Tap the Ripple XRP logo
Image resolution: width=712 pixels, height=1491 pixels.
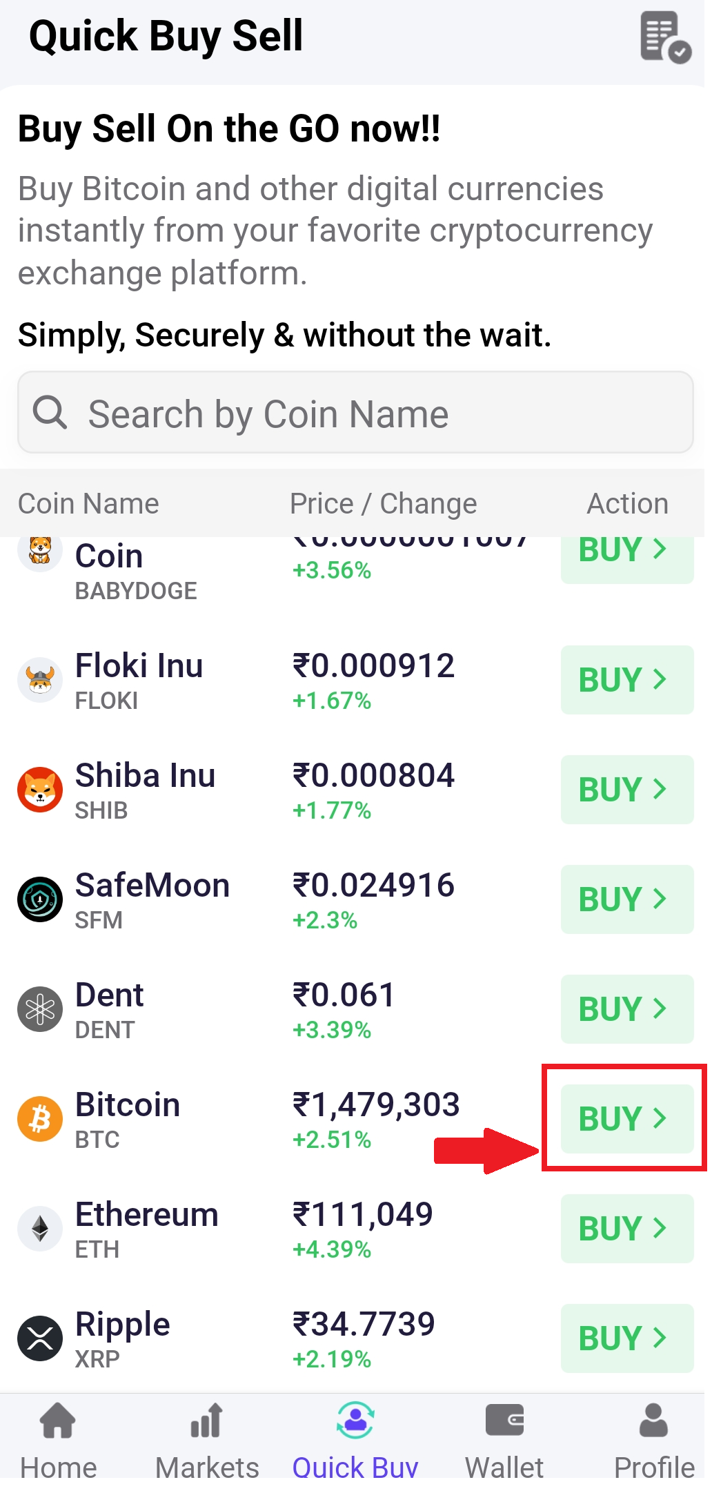pyautogui.click(x=40, y=1338)
